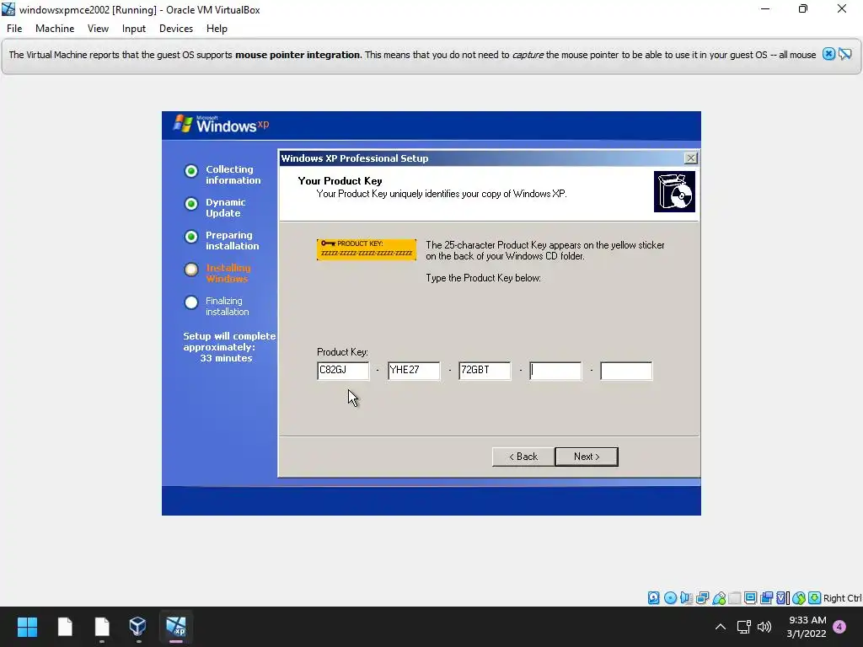Click the CD box icon in setup header
The height and width of the screenshot is (647, 863).
pyautogui.click(x=674, y=191)
